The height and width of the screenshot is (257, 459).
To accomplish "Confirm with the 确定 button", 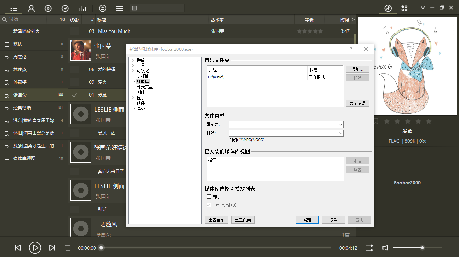I will (x=307, y=220).
